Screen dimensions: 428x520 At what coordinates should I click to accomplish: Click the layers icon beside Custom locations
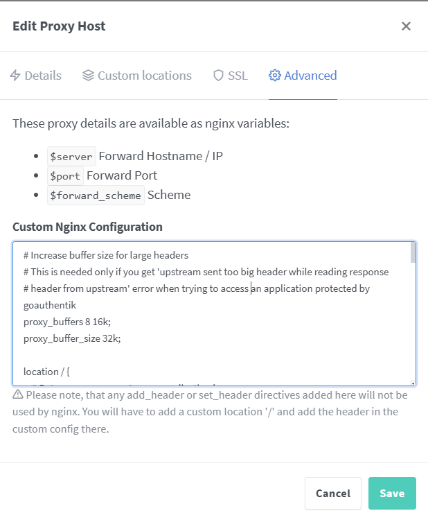click(88, 76)
